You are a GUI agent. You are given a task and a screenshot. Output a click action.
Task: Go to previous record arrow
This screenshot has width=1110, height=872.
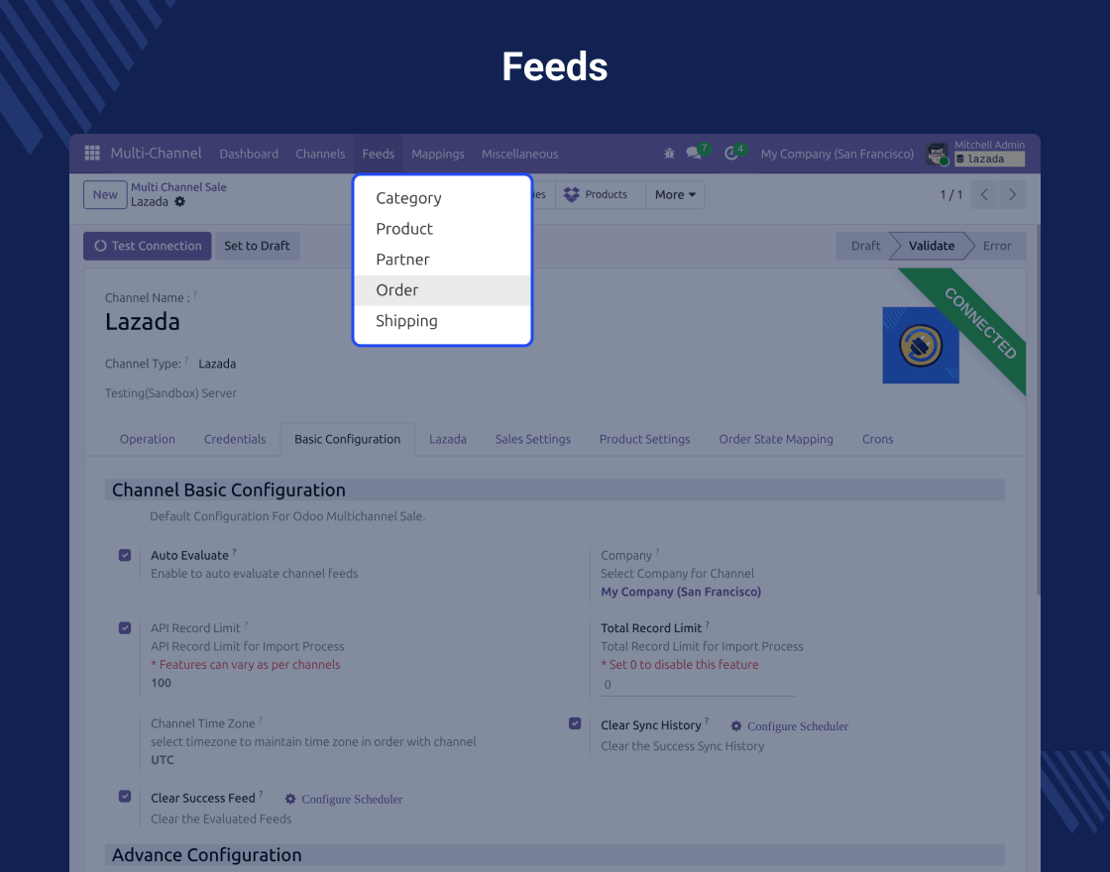[984, 194]
